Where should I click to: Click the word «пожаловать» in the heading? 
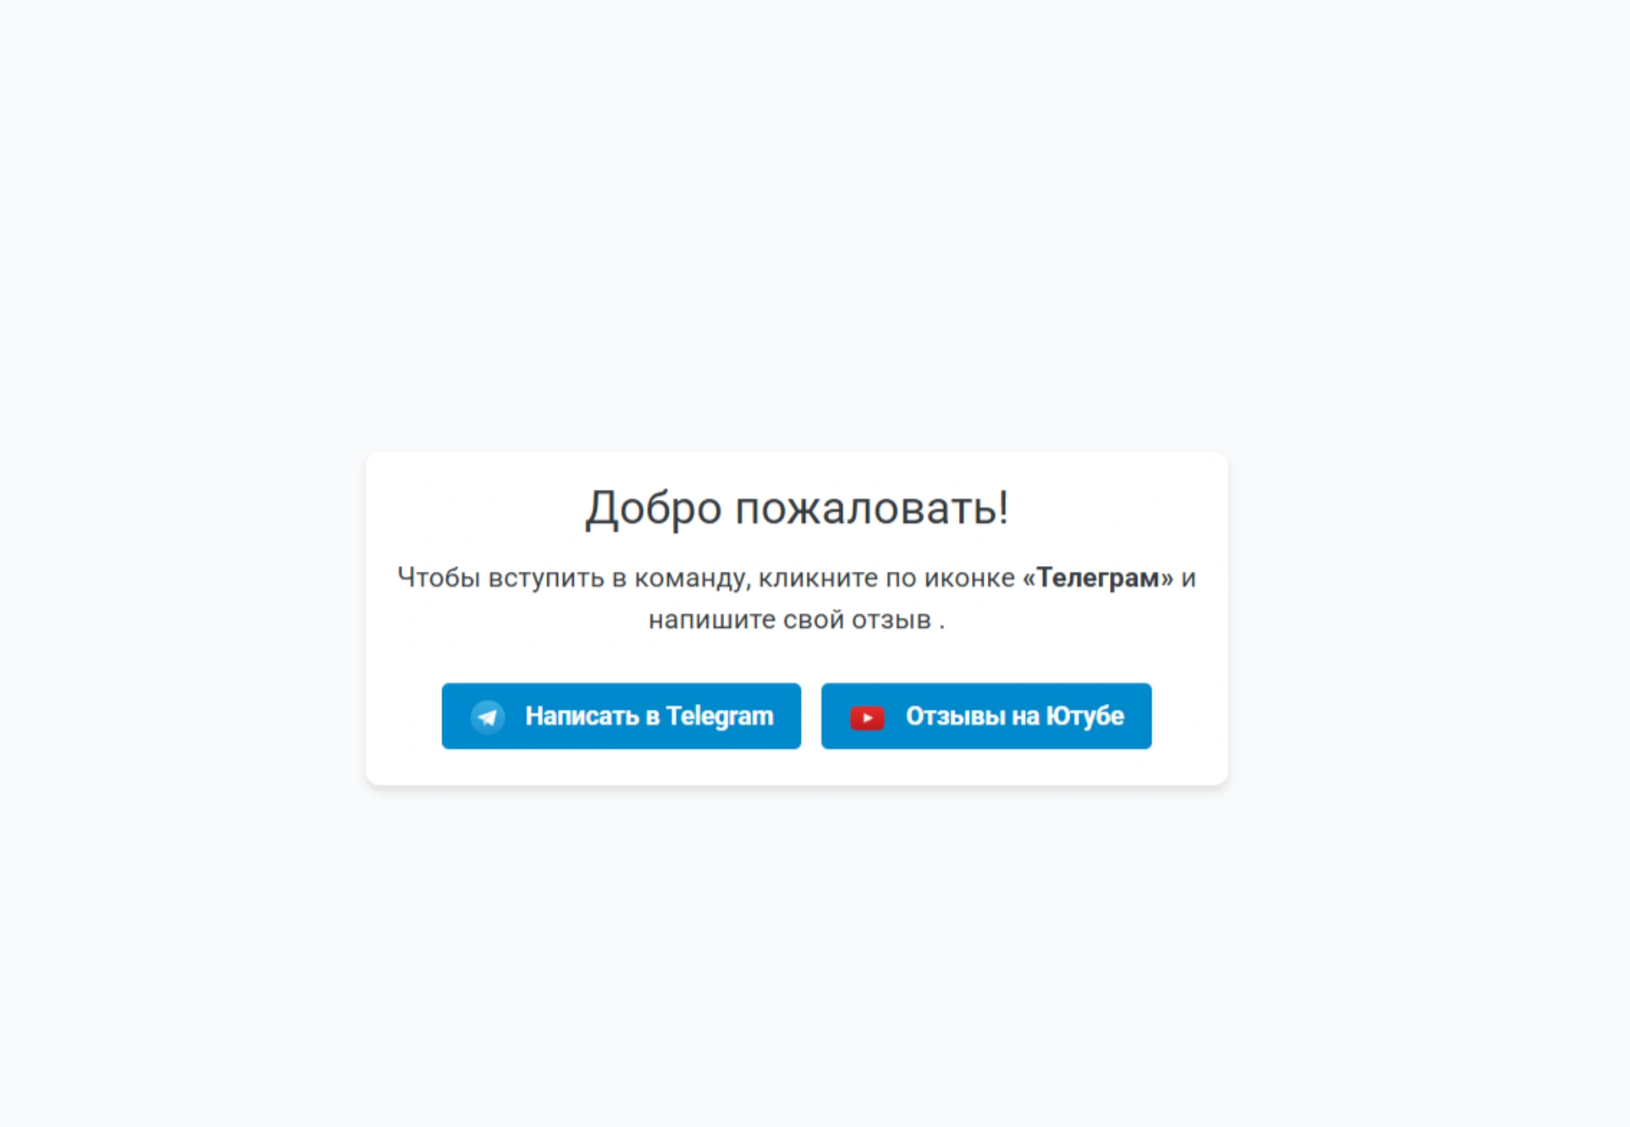[865, 507]
